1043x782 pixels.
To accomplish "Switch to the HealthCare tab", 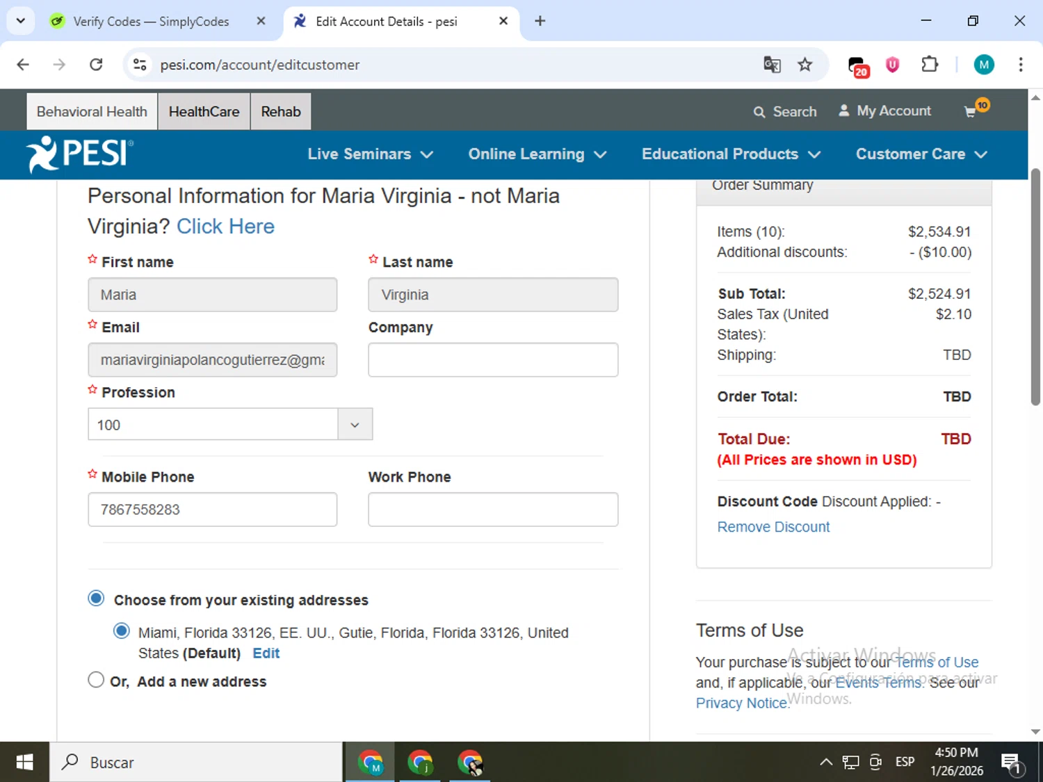I will click(x=204, y=111).
